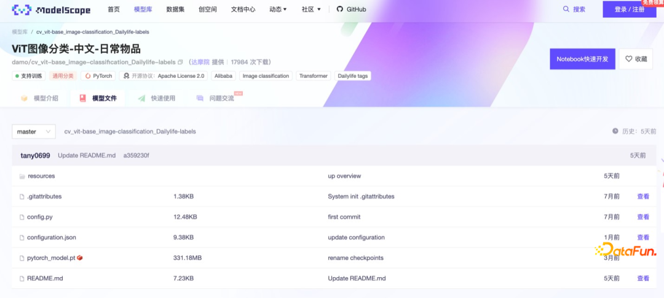Screen dimensions: 664x298
Task: Click 模型库 breadcrumb link
Action: [19, 32]
